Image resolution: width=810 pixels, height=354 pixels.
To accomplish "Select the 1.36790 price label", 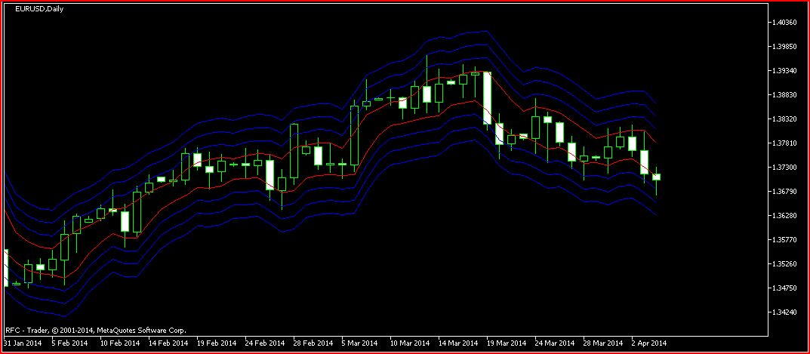I will [784, 191].
